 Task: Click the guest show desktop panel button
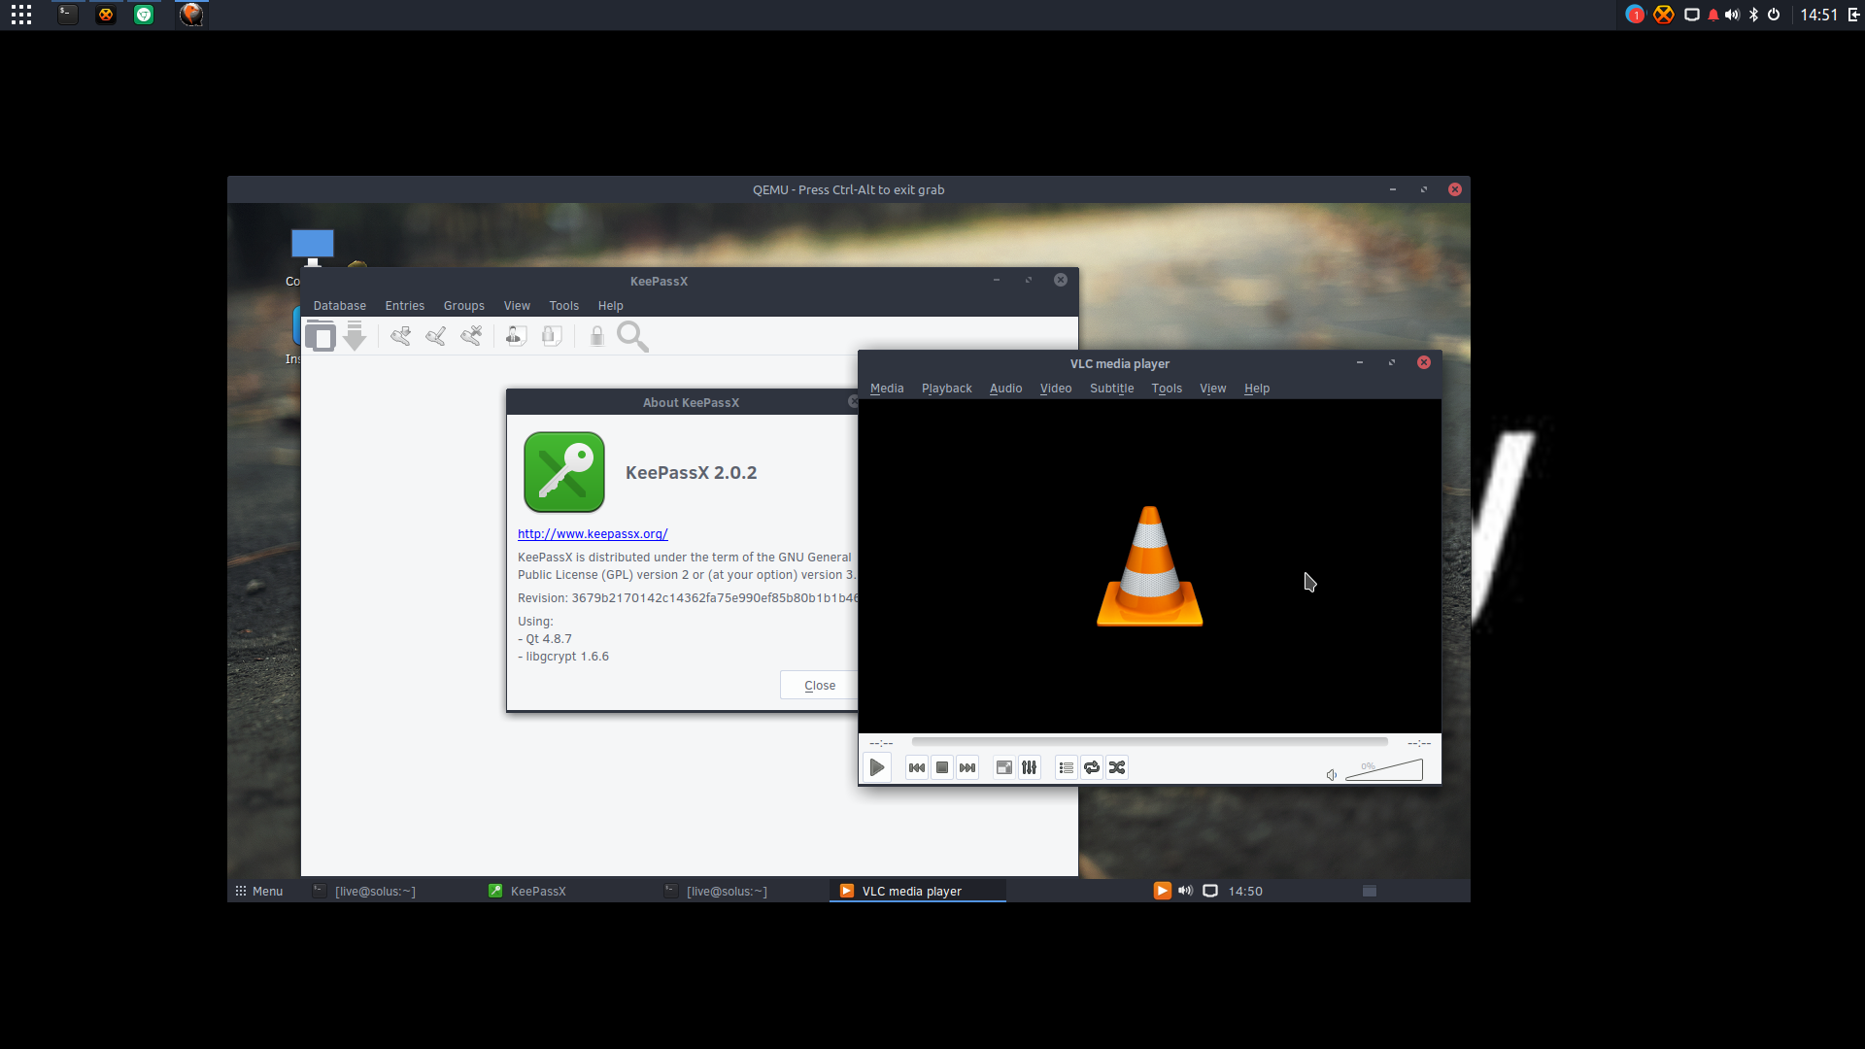1370,892
